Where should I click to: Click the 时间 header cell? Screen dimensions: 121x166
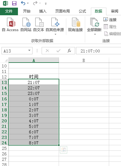point(34,77)
